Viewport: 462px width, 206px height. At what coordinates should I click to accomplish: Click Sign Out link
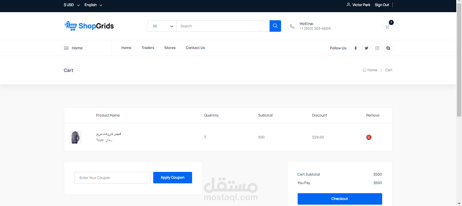[x=382, y=5]
